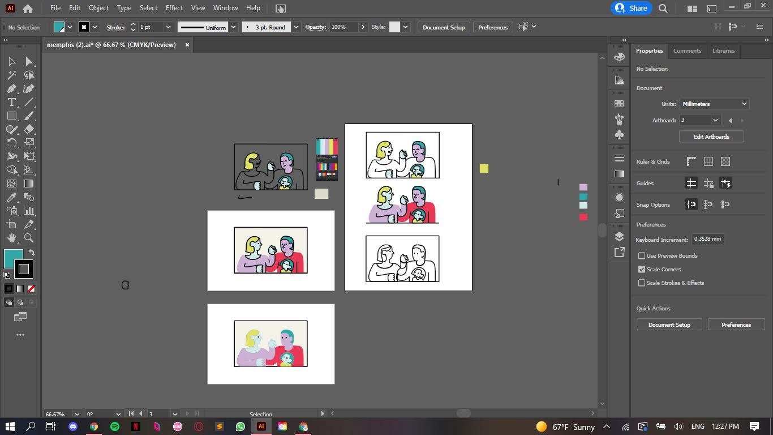
Task: Select the Direct Selection tool
Action: coord(29,61)
